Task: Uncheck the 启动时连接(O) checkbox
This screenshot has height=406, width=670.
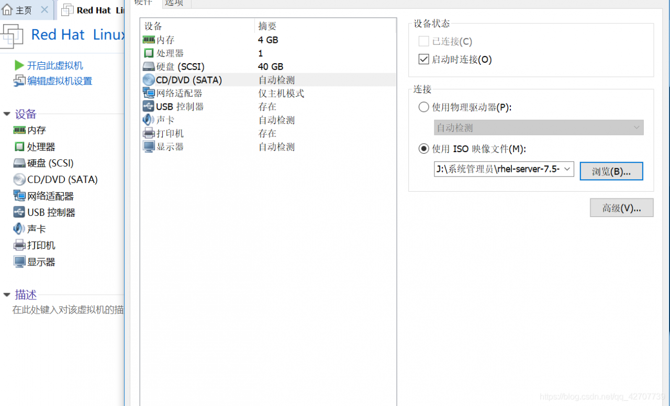Action: (x=424, y=60)
